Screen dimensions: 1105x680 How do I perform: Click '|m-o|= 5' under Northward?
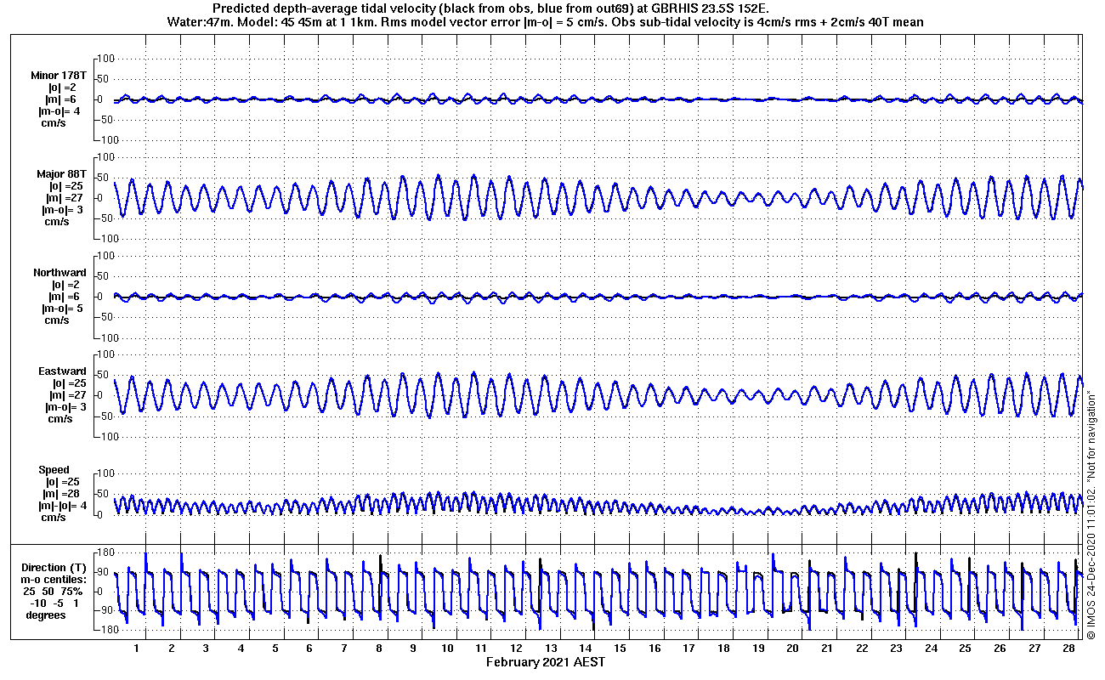click(x=62, y=309)
